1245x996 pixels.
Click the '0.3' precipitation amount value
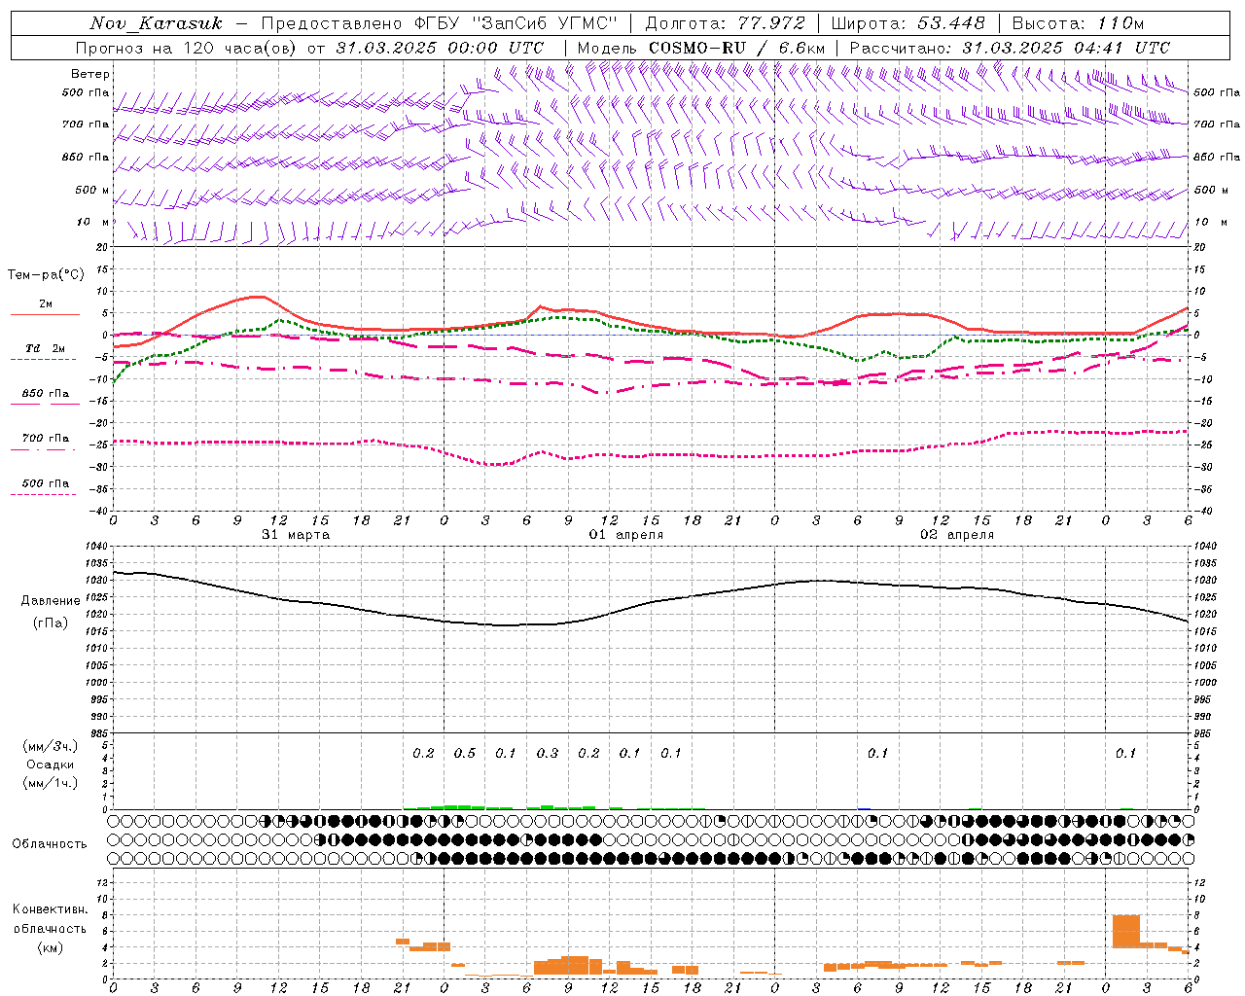(x=548, y=754)
